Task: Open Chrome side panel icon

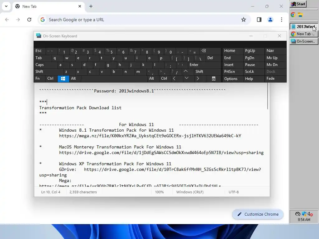Action: point(259,20)
